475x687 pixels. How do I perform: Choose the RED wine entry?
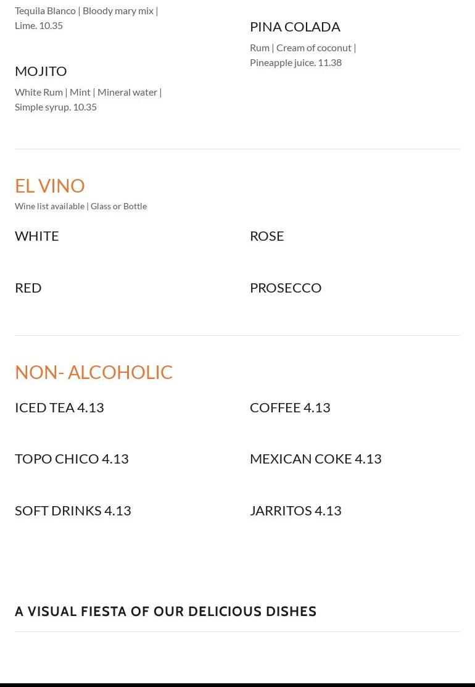(x=28, y=288)
